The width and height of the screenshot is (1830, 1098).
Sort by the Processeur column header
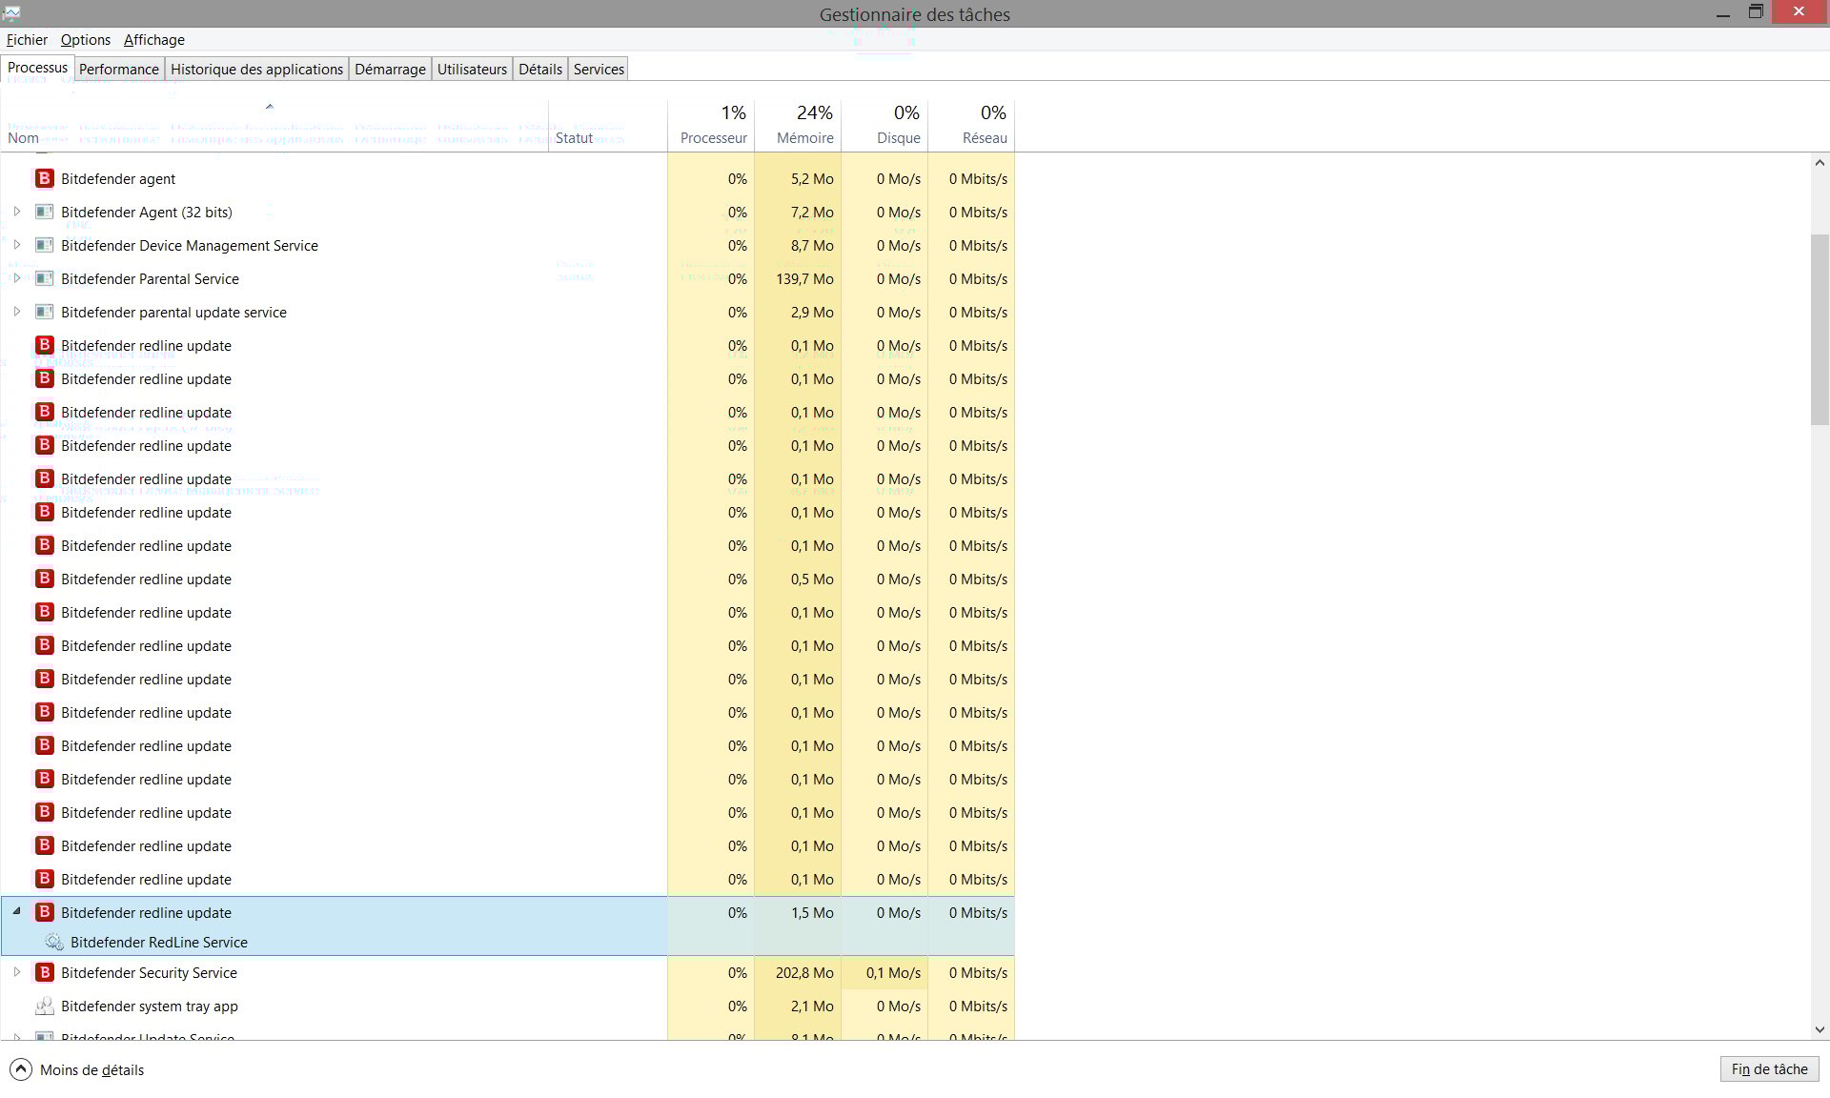[x=711, y=126]
